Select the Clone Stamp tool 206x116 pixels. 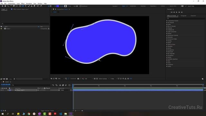(x=32, y=6)
